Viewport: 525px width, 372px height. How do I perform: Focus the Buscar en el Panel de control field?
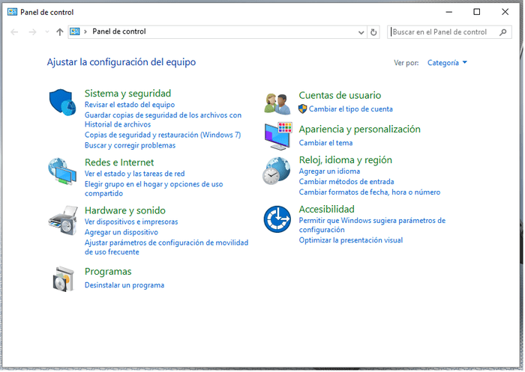tap(449, 32)
